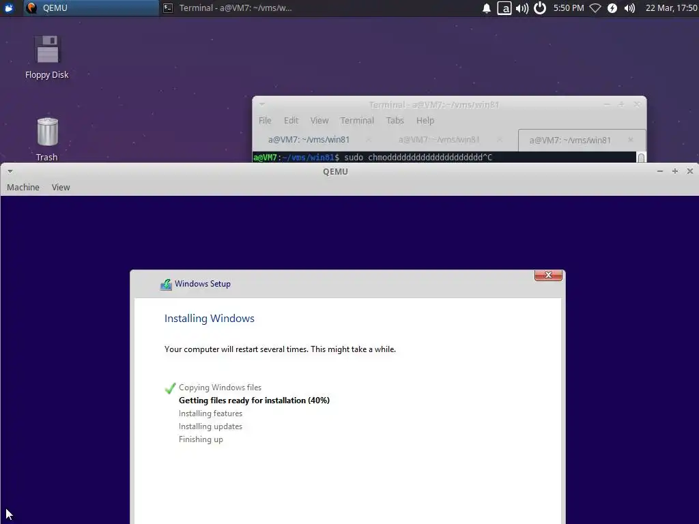The image size is (699, 524).
Task: Close the third terminal tab
Action: [x=630, y=139]
